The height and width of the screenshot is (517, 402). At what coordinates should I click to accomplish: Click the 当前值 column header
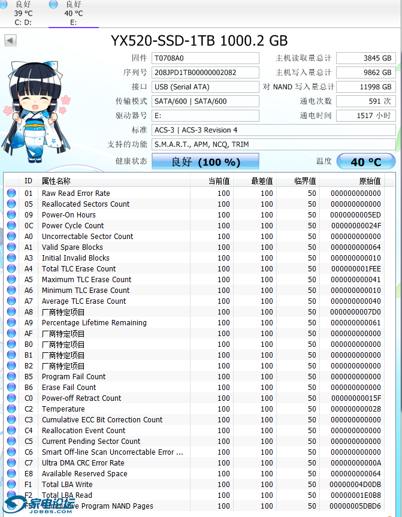click(211, 181)
